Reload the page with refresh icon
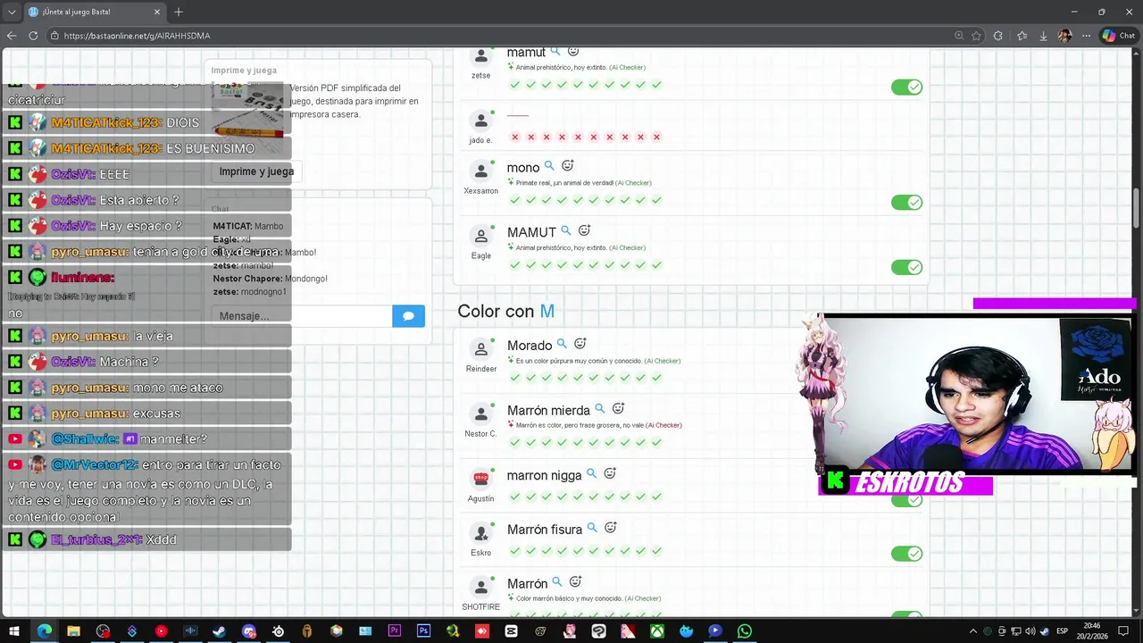Viewport: 1143px width, 643px height. pyautogui.click(x=33, y=36)
